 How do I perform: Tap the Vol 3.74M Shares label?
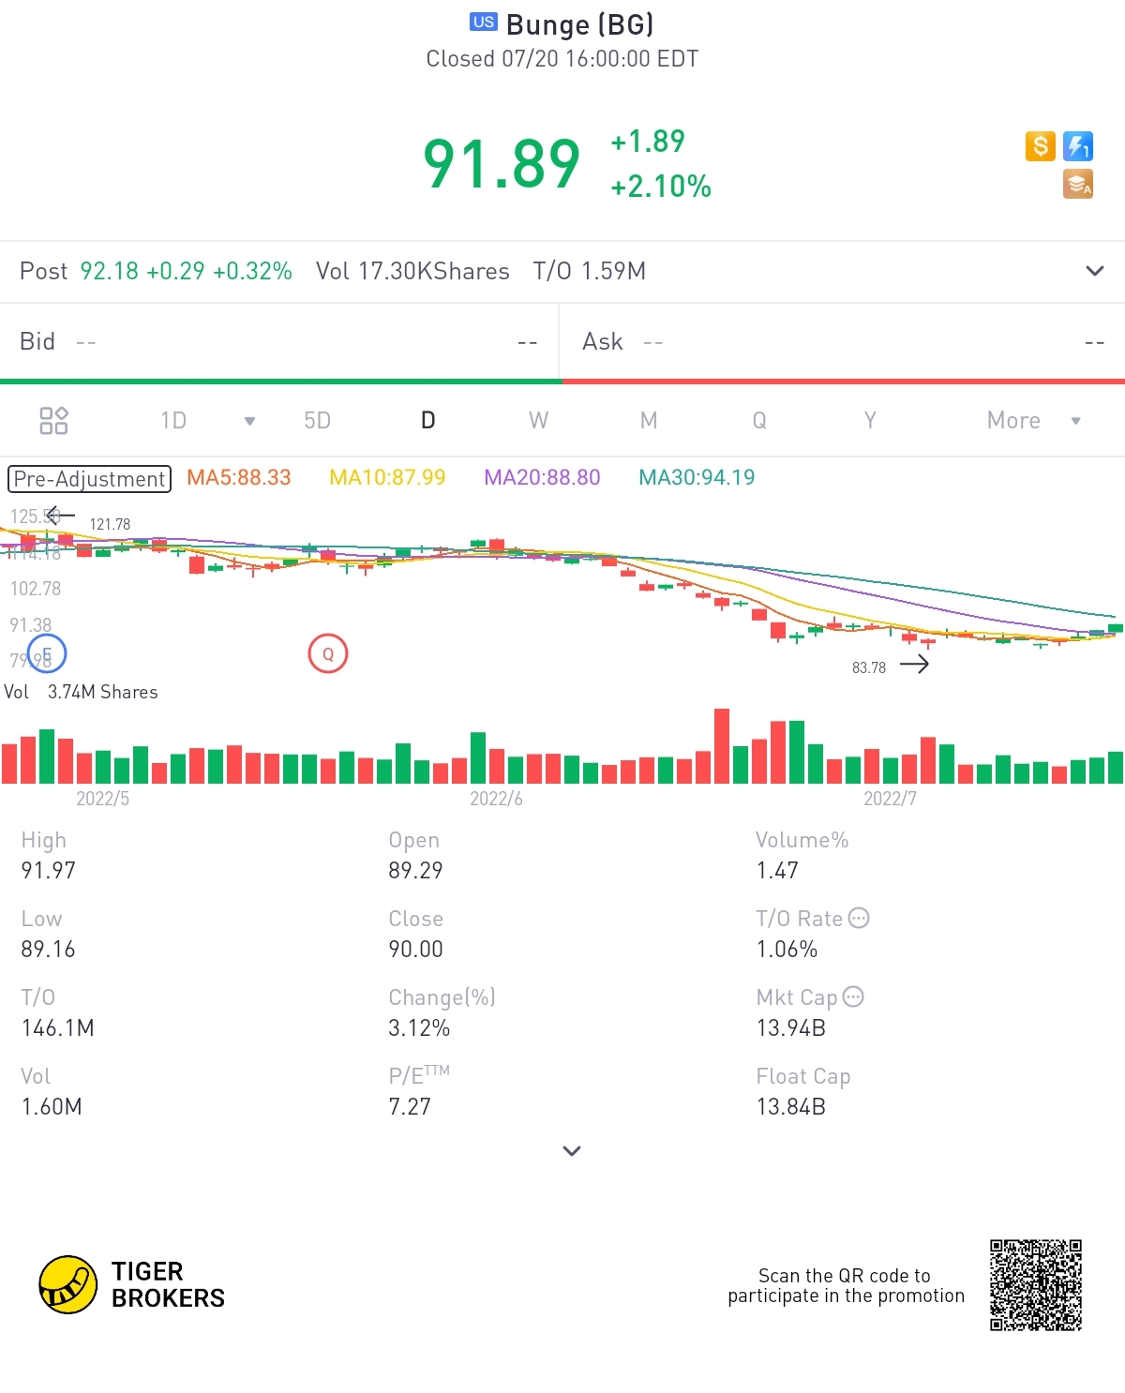82,692
